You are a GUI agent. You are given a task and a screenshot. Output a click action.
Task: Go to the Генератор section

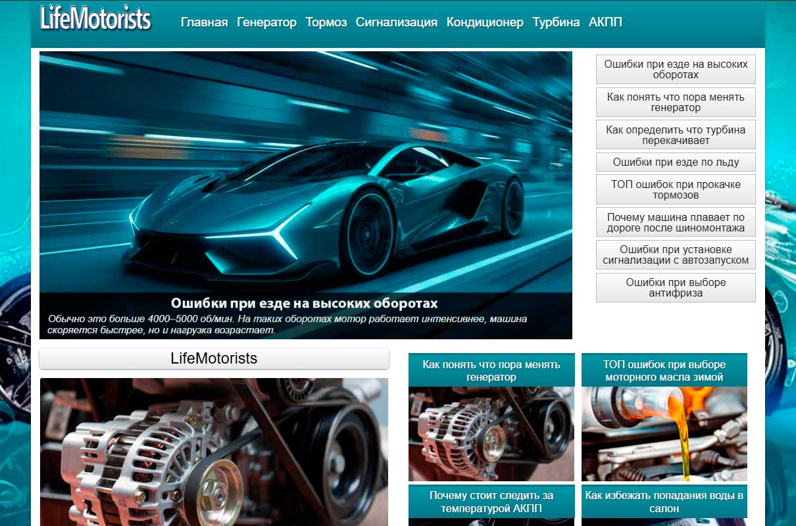266,22
